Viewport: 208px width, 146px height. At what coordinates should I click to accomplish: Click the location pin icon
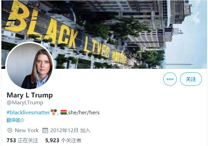click(10, 131)
